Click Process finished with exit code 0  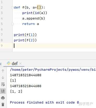coord(44,103)
